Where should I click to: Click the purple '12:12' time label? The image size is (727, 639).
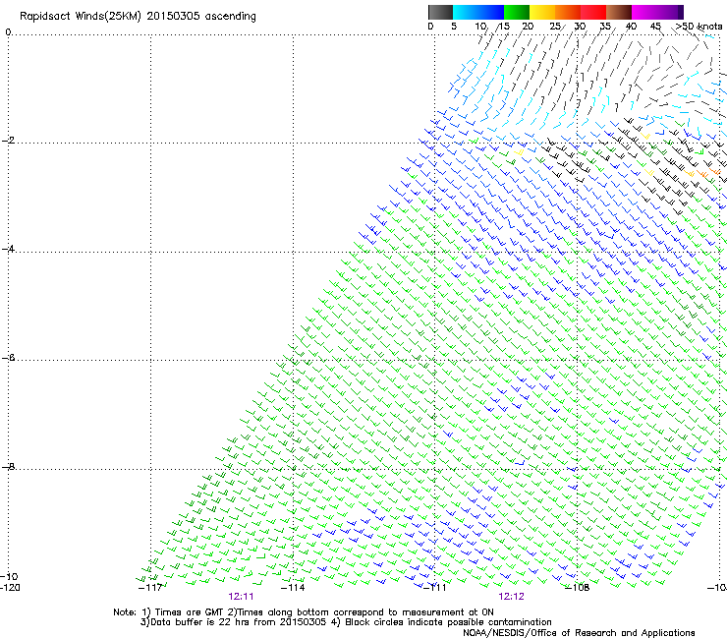click(x=512, y=597)
